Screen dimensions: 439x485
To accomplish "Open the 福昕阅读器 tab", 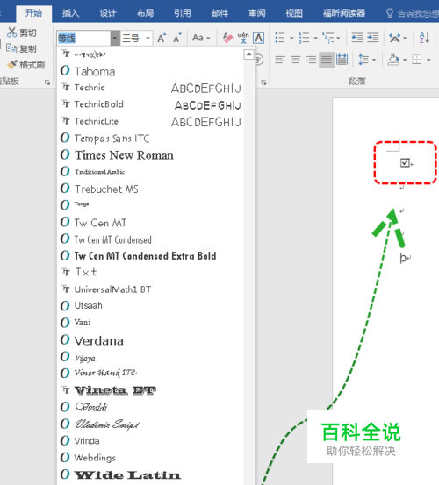I will pyautogui.click(x=344, y=13).
